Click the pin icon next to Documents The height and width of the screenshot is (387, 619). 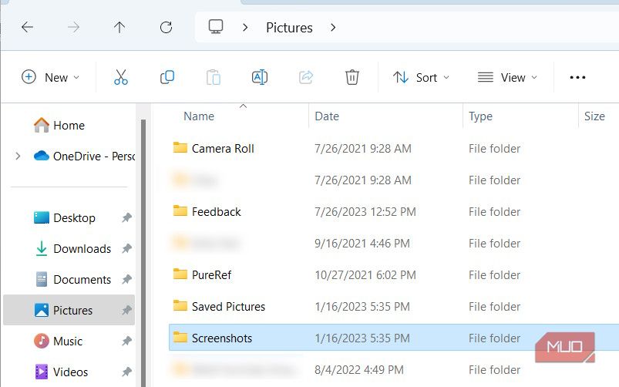[x=126, y=279]
